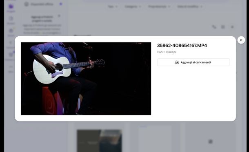Open the Proprietario filter dropdown behind the dialog
The image size is (249, 152).
159,7
